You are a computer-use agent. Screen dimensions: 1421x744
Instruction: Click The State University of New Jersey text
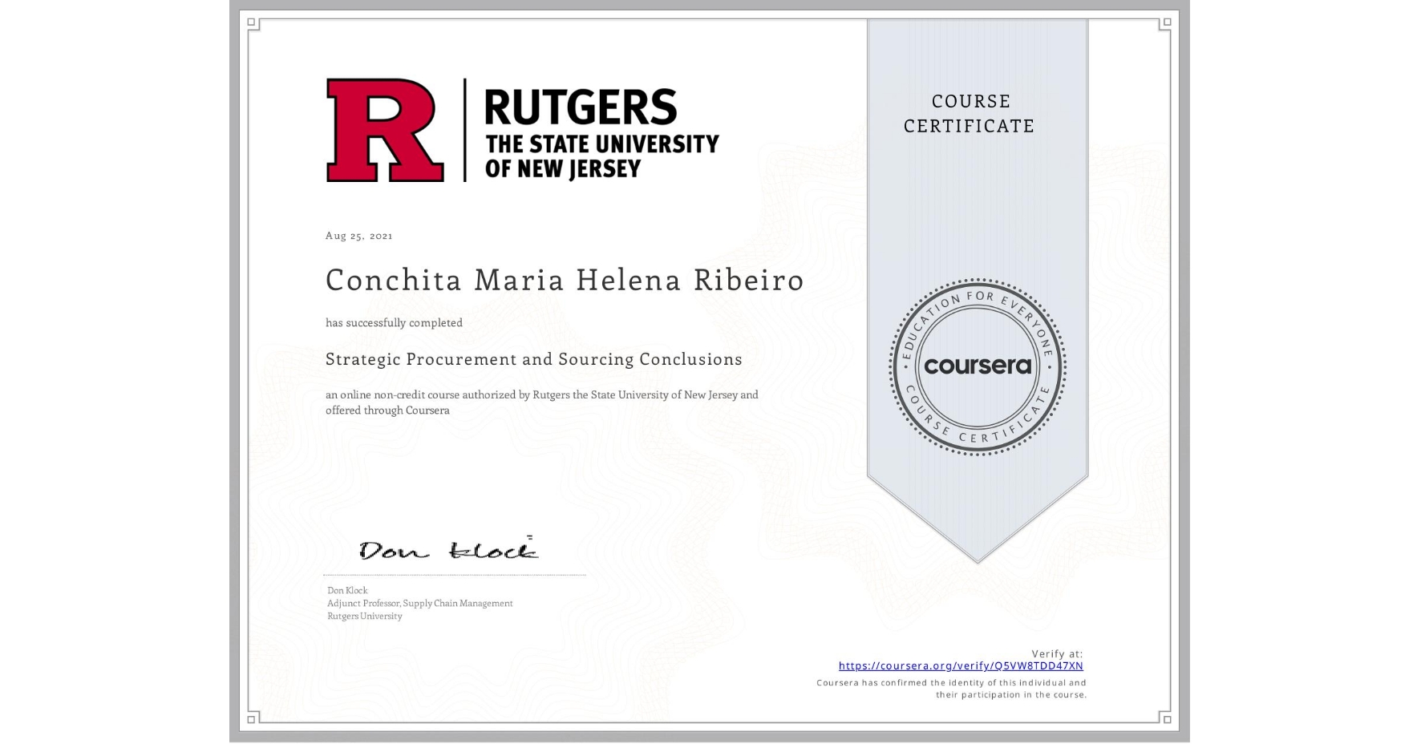pos(601,157)
